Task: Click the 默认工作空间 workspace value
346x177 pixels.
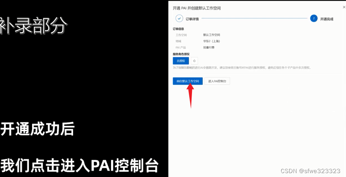Action: coord(212,35)
